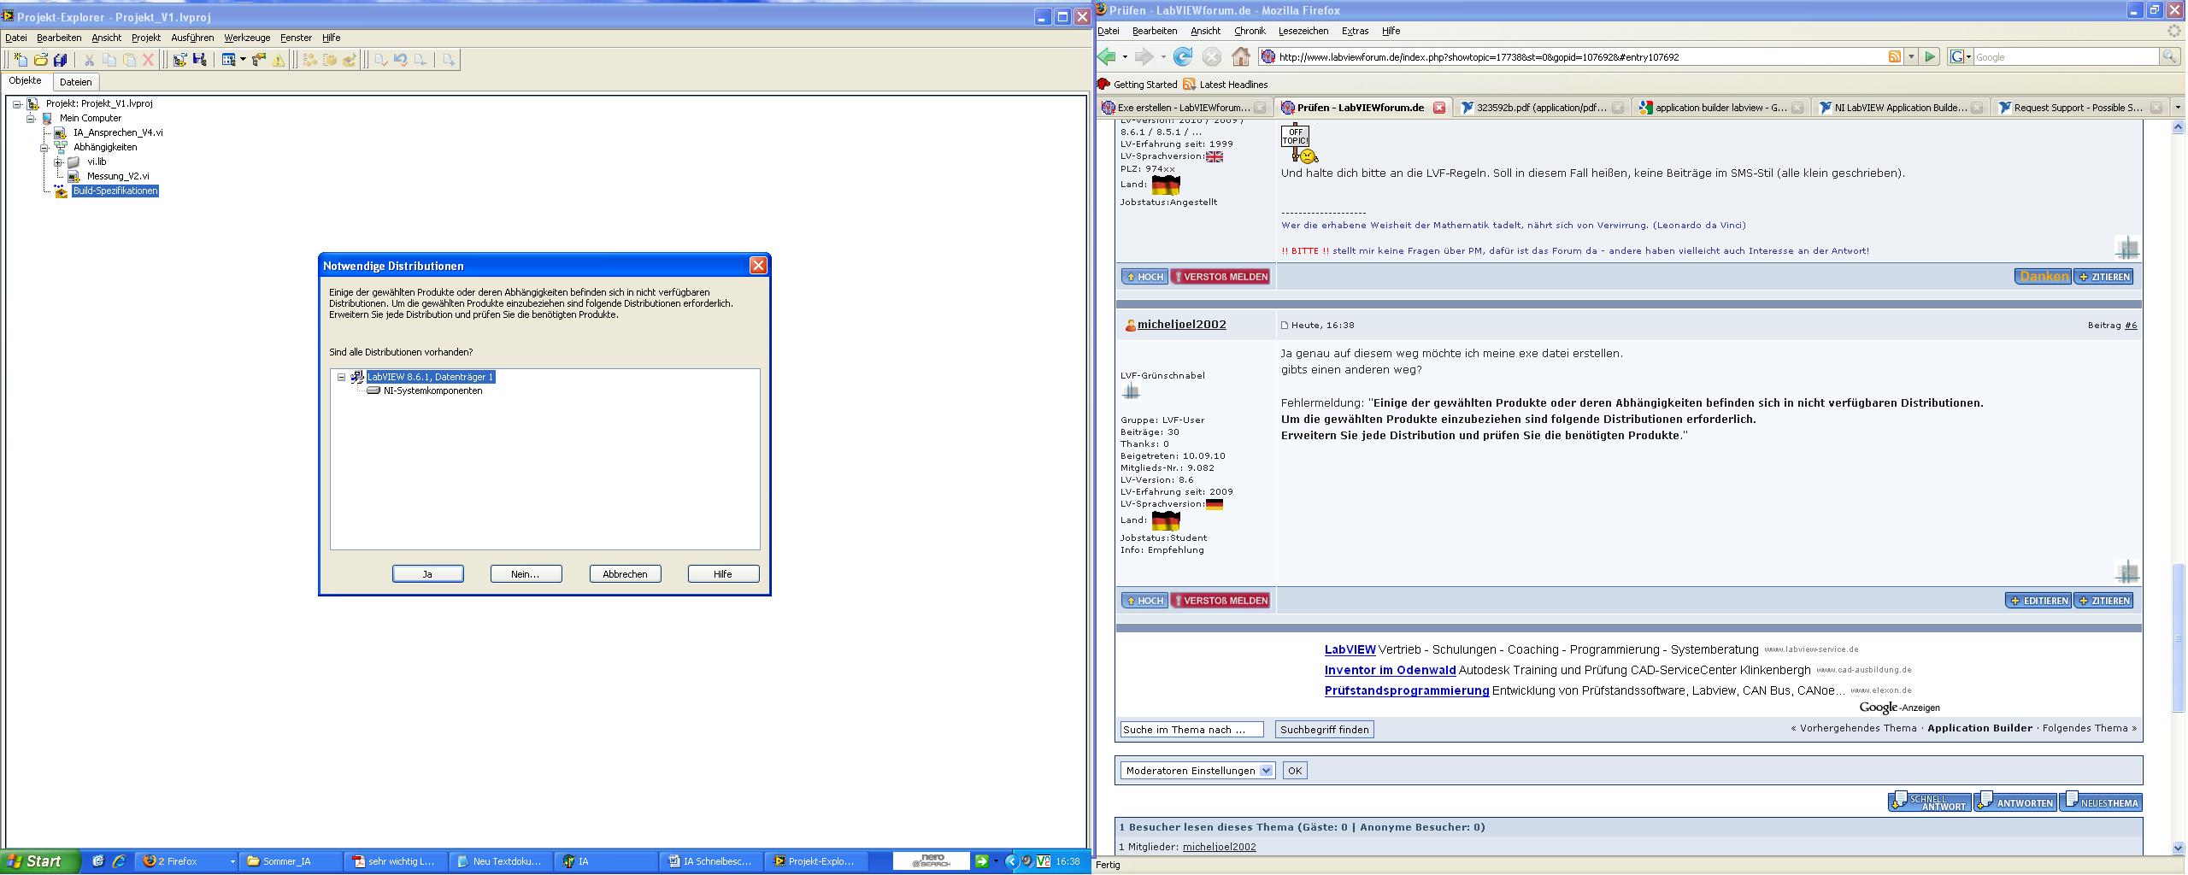Click the Open Project folder icon
Image resolution: width=2188 pixels, height=875 pixels.
40,60
